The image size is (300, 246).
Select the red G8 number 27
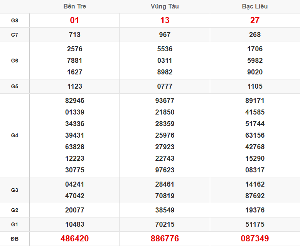click(254, 20)
